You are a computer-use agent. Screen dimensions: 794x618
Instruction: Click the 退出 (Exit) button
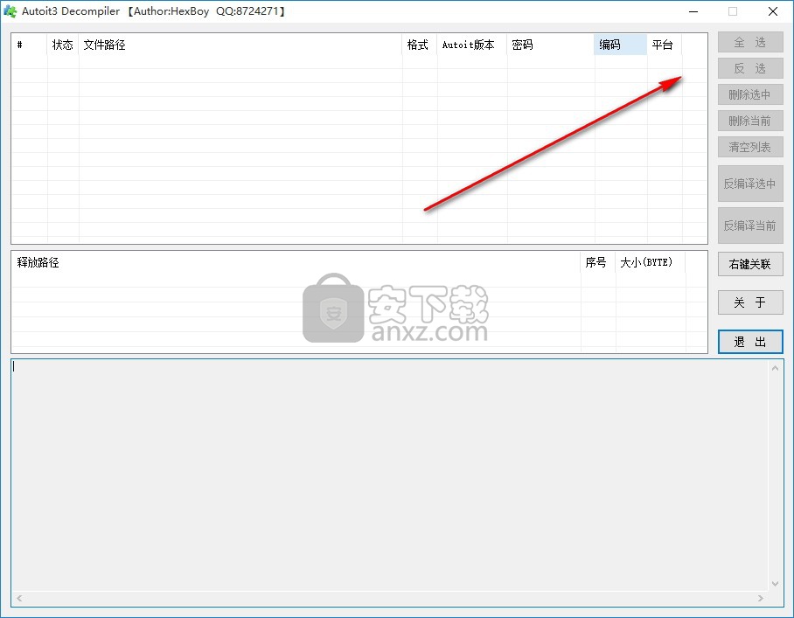750,342
